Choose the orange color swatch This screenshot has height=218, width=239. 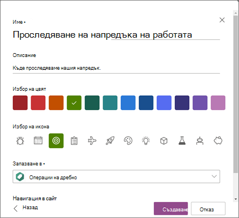[56, 103]
